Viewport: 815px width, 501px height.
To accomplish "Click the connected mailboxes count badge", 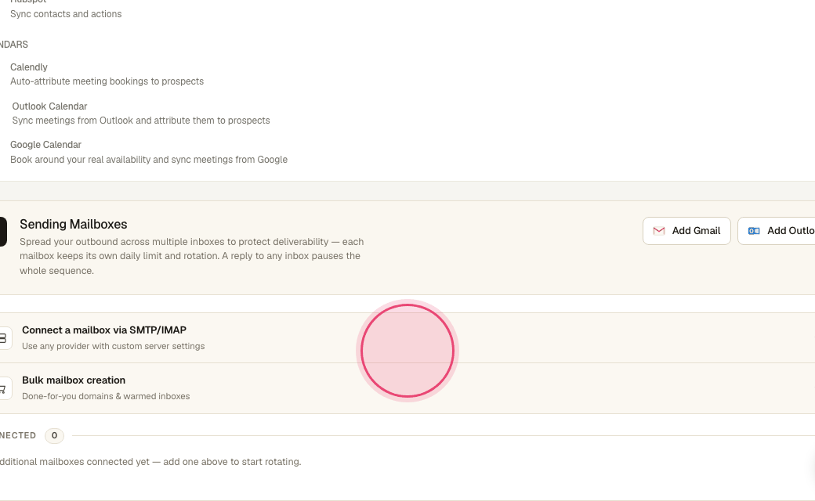I will pyautogui.click(x=54, y=435).
